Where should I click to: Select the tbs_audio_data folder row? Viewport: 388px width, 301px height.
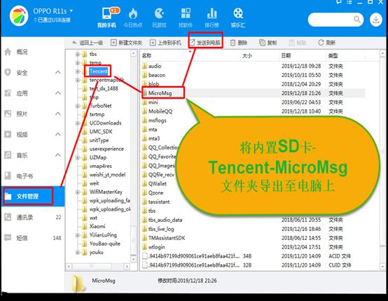pos(252,220)
